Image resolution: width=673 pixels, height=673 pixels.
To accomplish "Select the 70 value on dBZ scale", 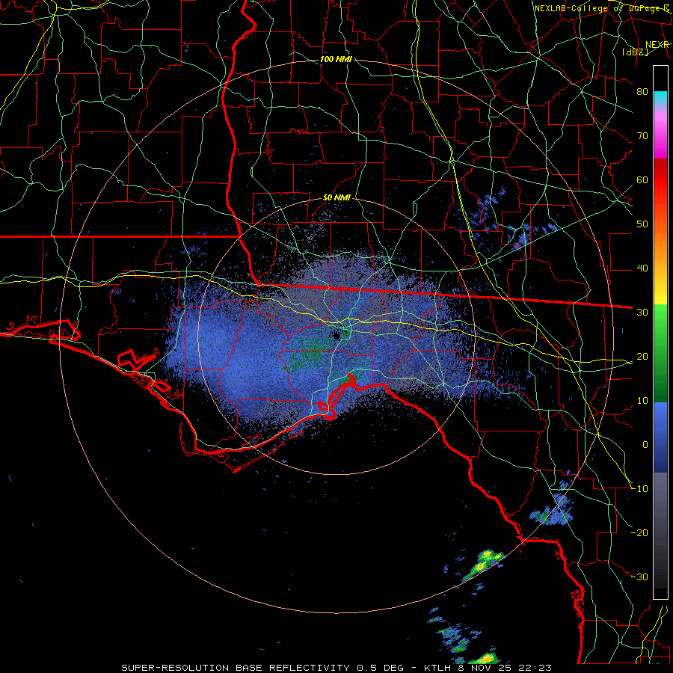I will point(642,135).
